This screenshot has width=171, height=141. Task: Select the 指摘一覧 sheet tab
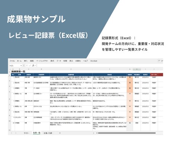coord(37,133)
